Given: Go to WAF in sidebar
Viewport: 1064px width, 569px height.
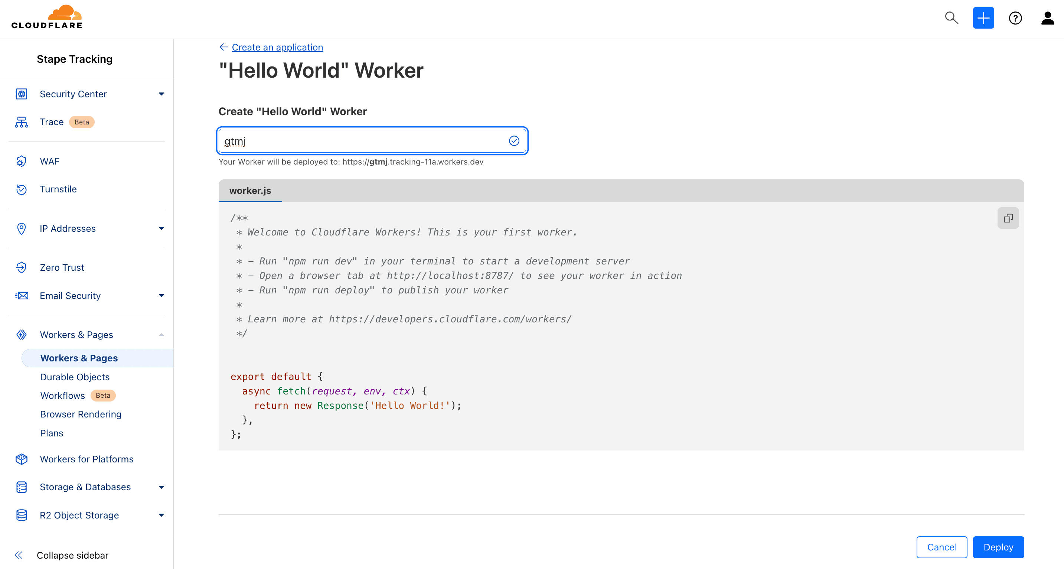Looking at the screenshot, I should coord(50,161).
